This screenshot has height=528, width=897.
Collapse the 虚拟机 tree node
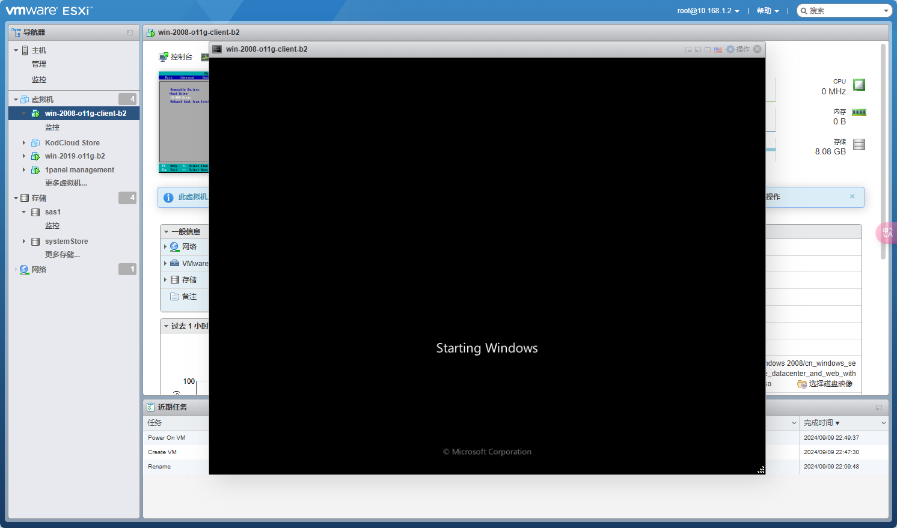click(x=16, y=100)
